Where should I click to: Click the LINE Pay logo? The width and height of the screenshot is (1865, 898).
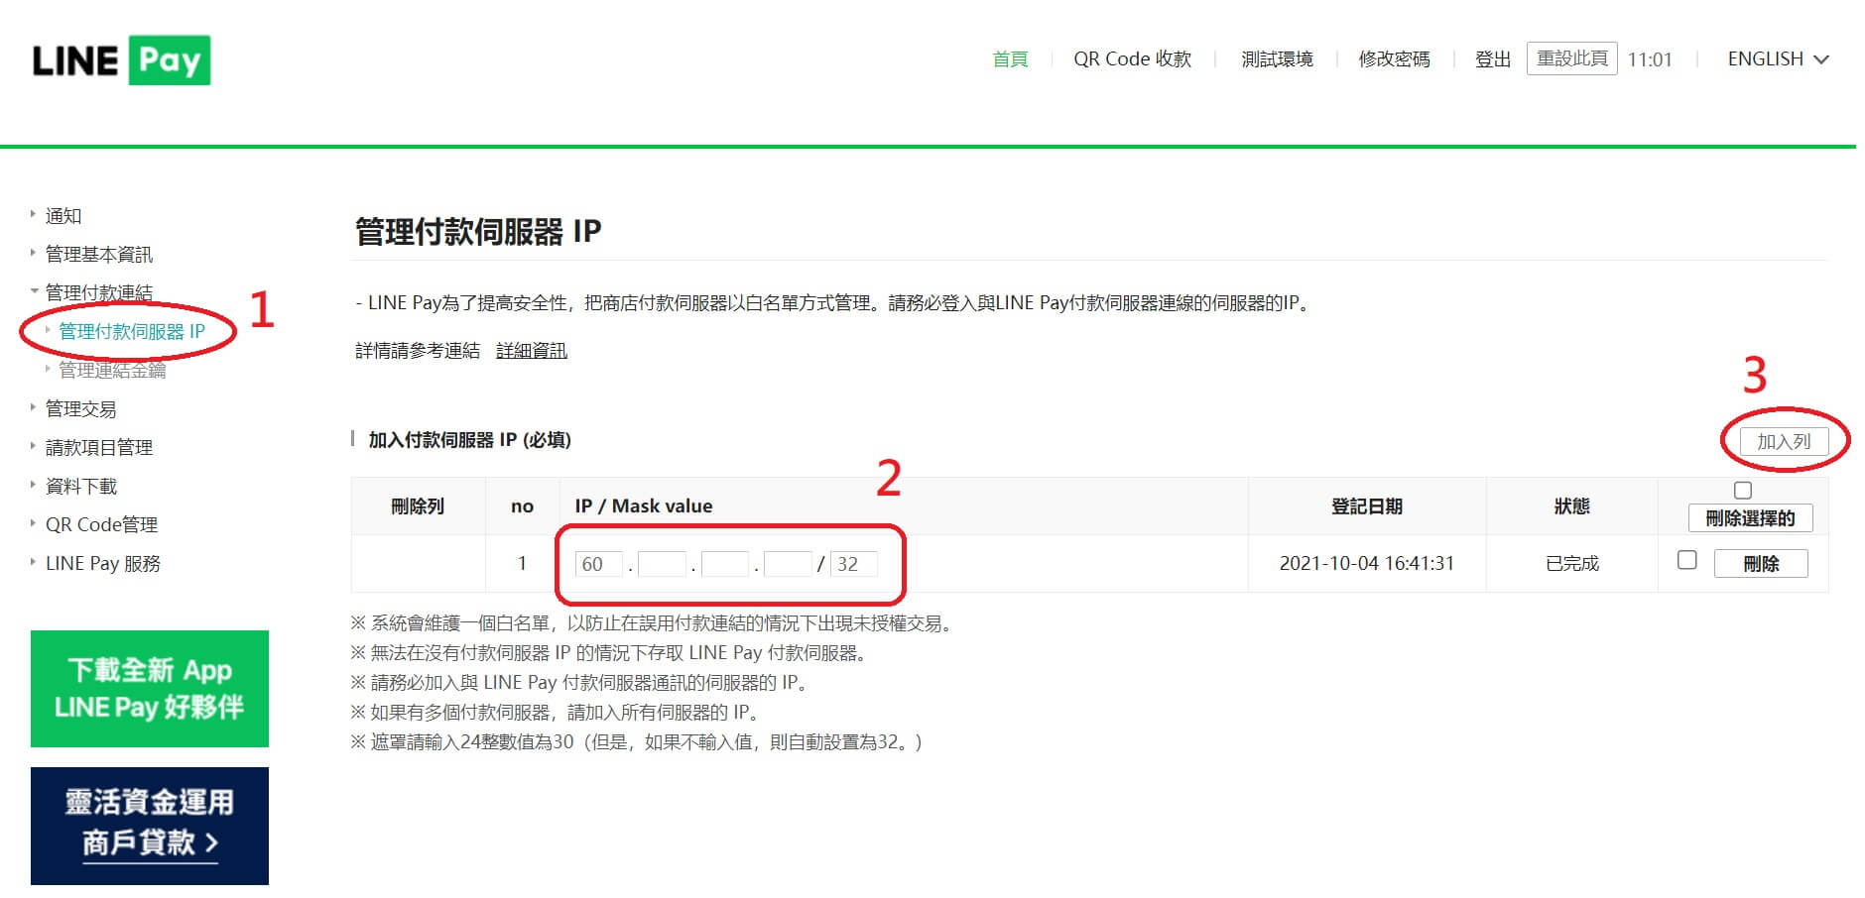tap(121, 60)
